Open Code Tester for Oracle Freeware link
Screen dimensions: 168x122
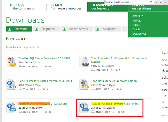(45, 81)
